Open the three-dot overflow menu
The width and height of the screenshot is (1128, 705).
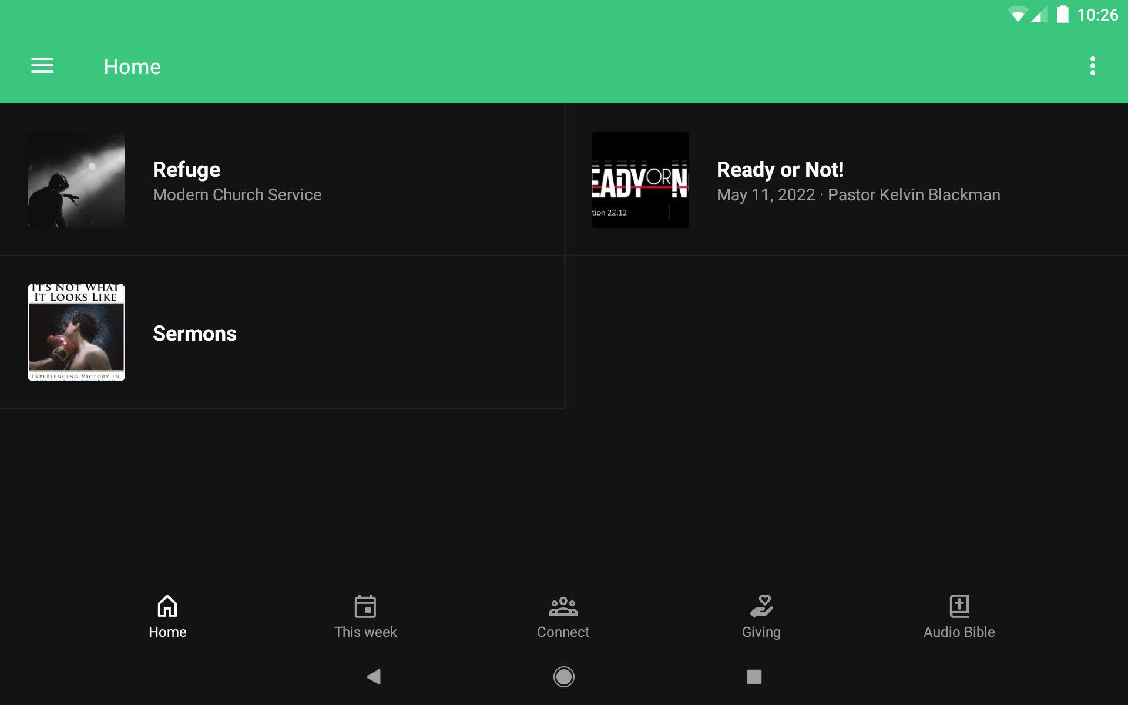click(1092, 66)
